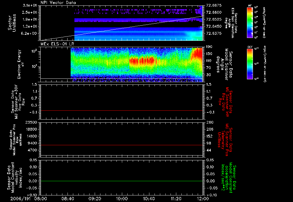Click the "MU Scanner +30V Raw Data" label
This screenshot has height=202, width=293.
pyautogui.click(x=17, y=102)
